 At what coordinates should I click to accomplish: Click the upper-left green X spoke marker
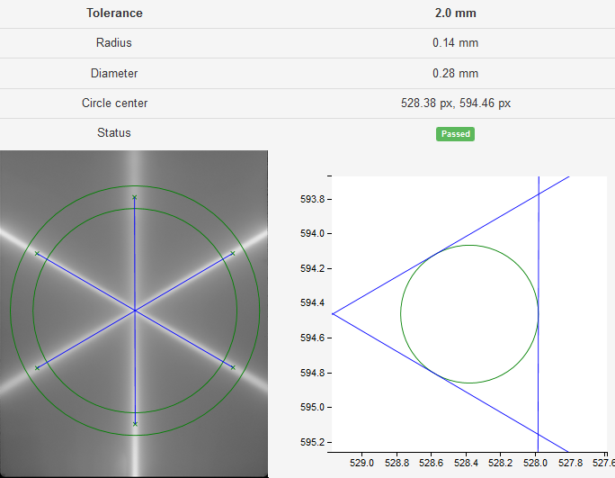[37, 254]
